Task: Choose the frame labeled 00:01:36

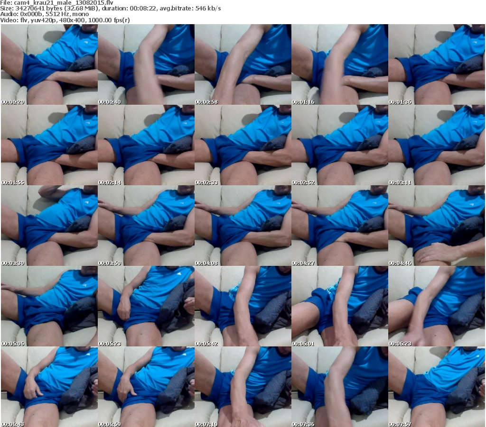Action: coord(437,64)
